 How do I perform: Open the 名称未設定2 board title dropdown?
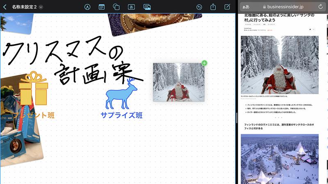pyautogui.click(x=41, y=7)
